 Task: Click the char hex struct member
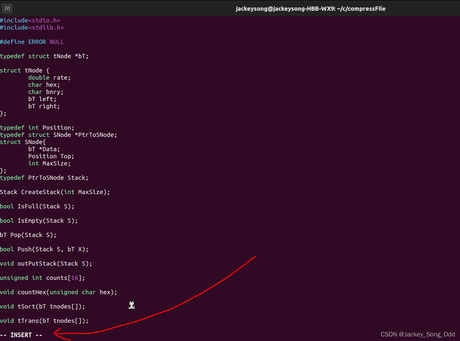pyautogui.click(x=44, y=85)
